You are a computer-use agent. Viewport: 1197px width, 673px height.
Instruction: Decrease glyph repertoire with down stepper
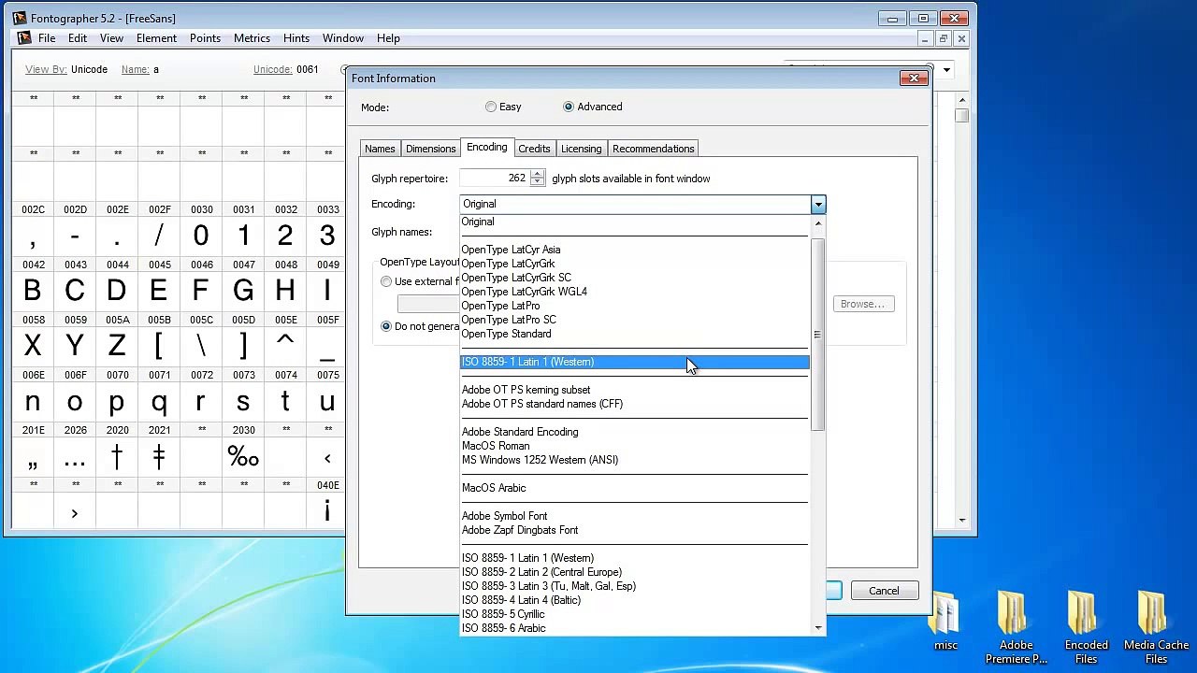point(537,182)
